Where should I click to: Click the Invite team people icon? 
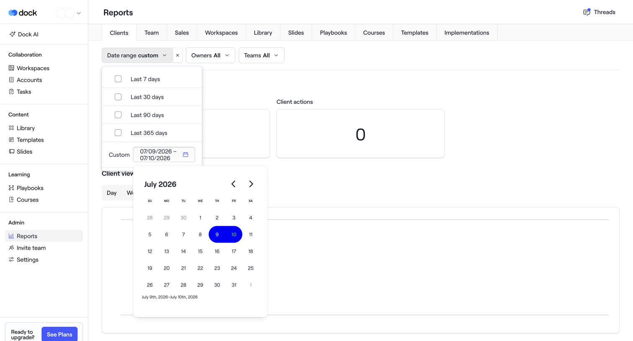tap(11, 248)
